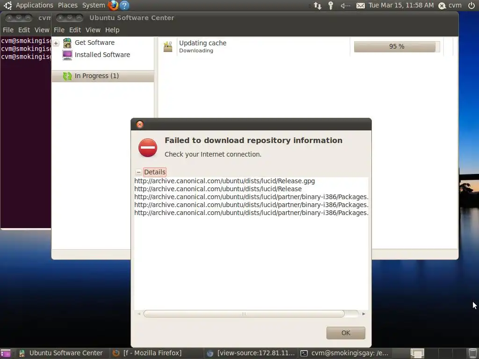
Task: Click the red error stop icon
Action: (148, 148)
